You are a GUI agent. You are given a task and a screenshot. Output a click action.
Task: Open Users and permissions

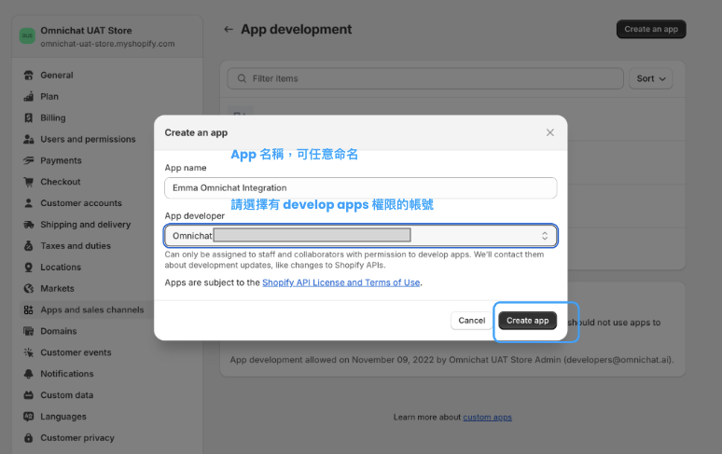click(88, 139)
